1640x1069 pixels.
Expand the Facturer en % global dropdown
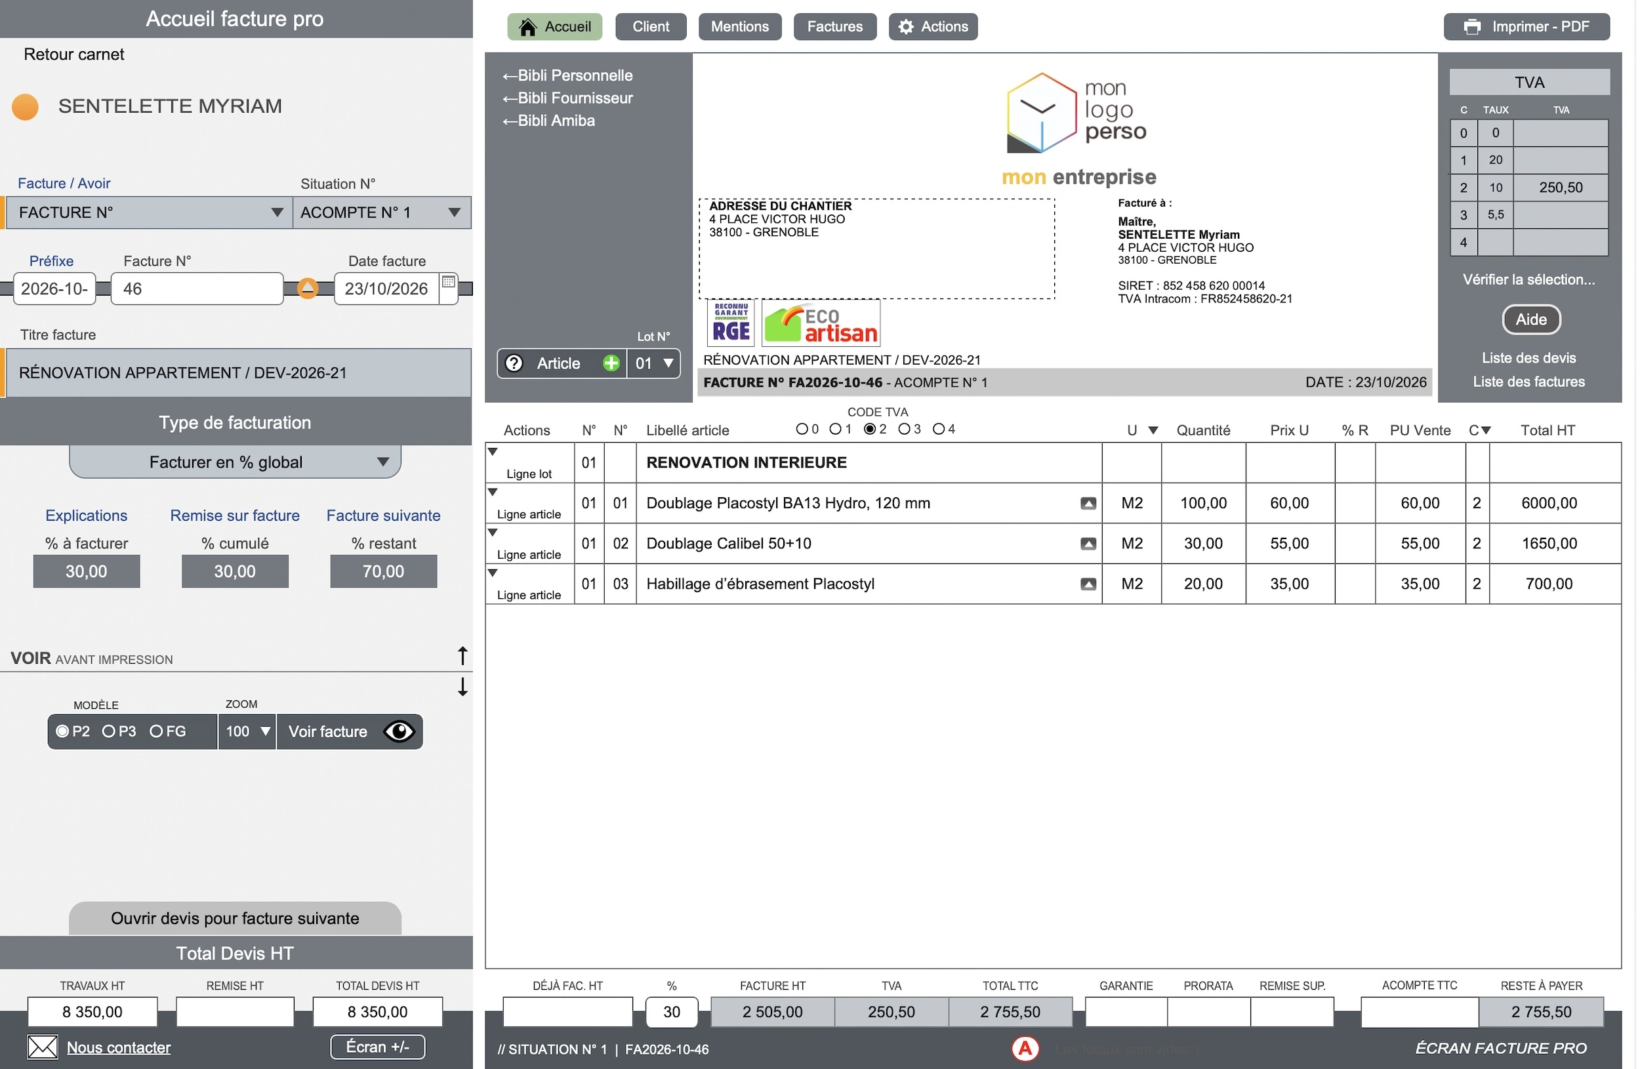coord(235,462)
